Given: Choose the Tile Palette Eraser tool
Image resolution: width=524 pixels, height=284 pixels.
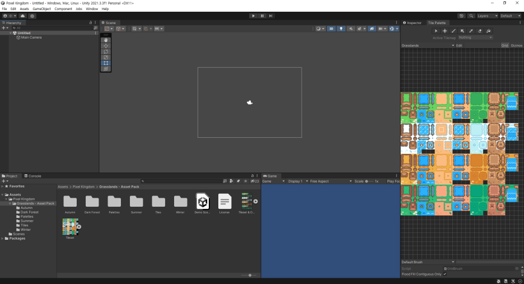Looking at the screenshot, I should click(480, 31).
